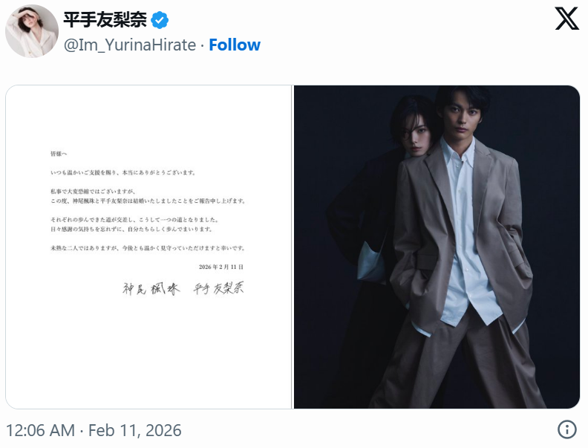Click the letter line starting それぞれの歩んできた
The image size is (588, 448).
[134, 219]
